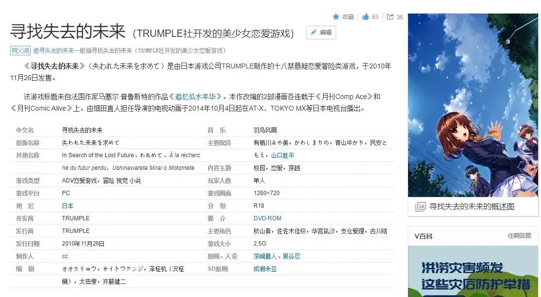Click the share arrow icon
The height and width of the screenshot is (297, 541).
(x=390, y=16)
